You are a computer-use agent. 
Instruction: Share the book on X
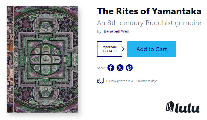pos(120,68)
